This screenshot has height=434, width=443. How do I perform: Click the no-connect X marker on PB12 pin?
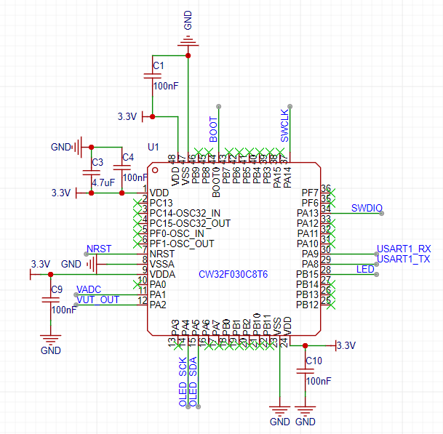click(x=331, y=305)
